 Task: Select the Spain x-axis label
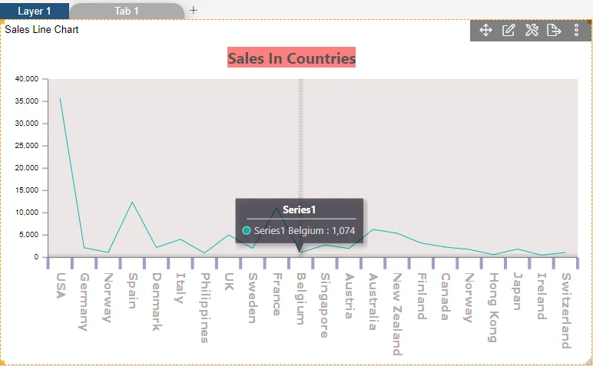132,289
